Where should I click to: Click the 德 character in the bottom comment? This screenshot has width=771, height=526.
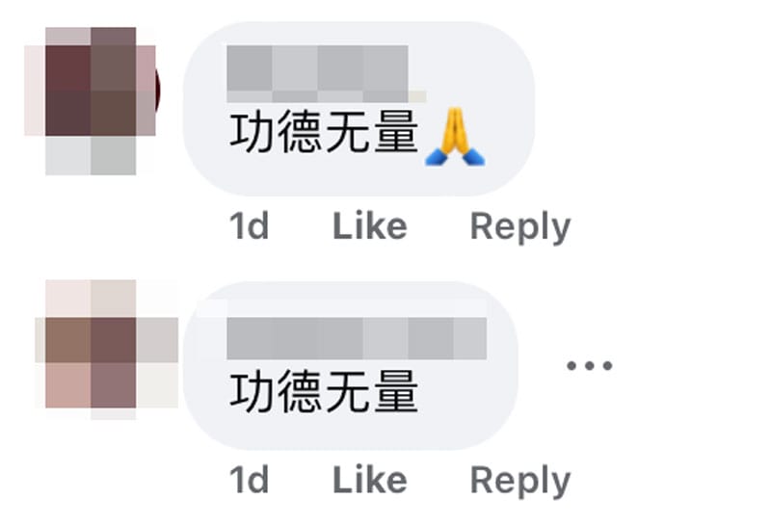[300, 392]
